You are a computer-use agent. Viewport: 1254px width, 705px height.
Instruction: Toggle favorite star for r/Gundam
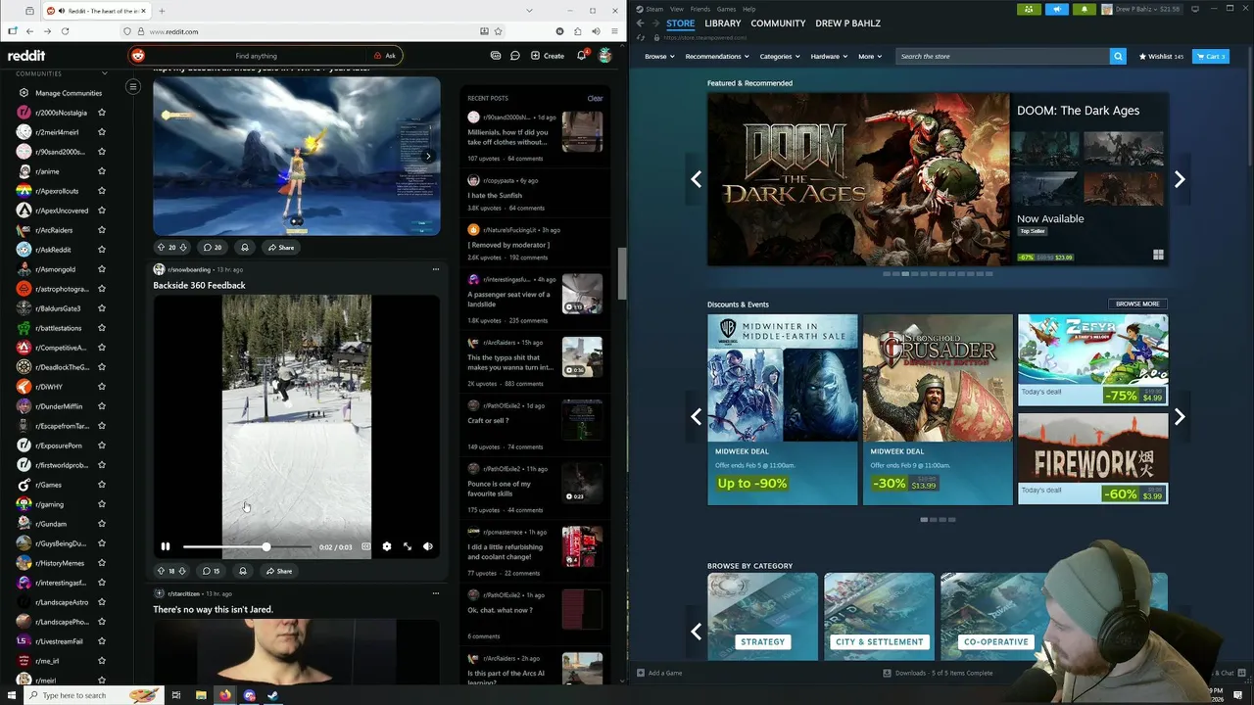tap(102, 524)
